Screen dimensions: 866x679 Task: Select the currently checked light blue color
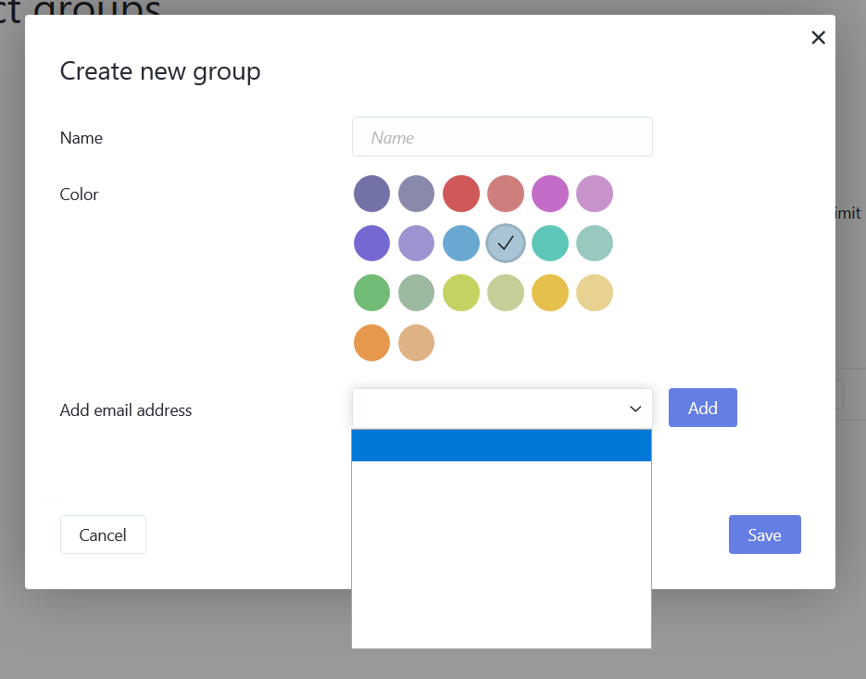point(505,243)
